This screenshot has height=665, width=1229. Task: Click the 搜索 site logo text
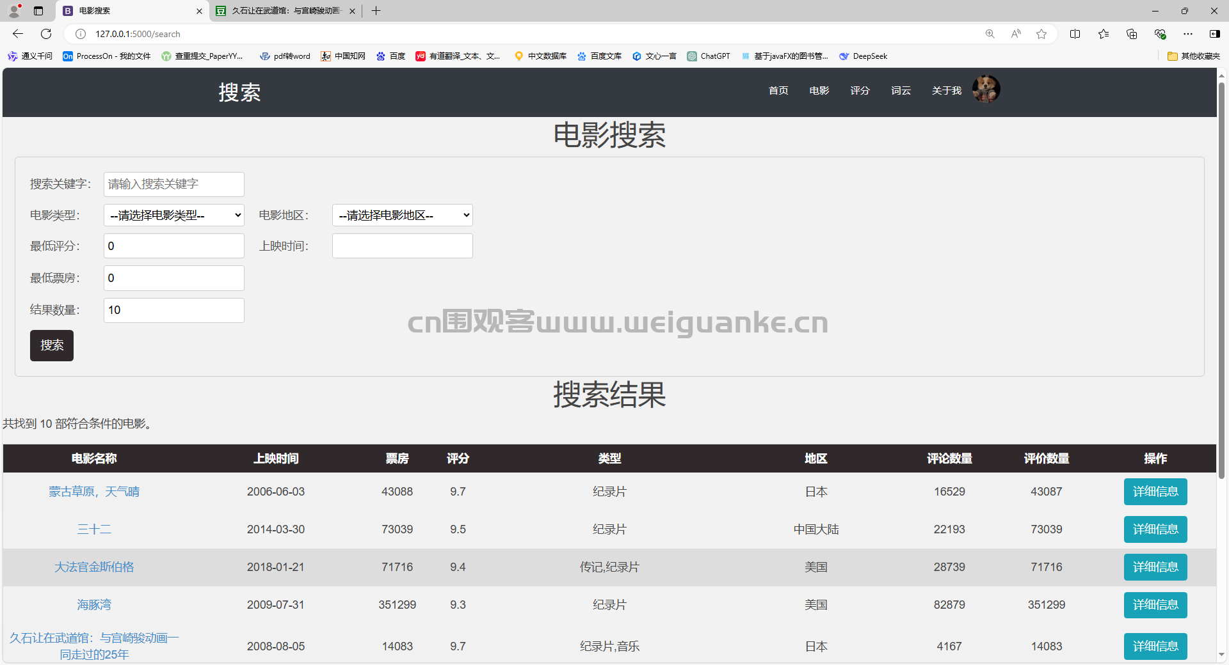coord(239,92)
